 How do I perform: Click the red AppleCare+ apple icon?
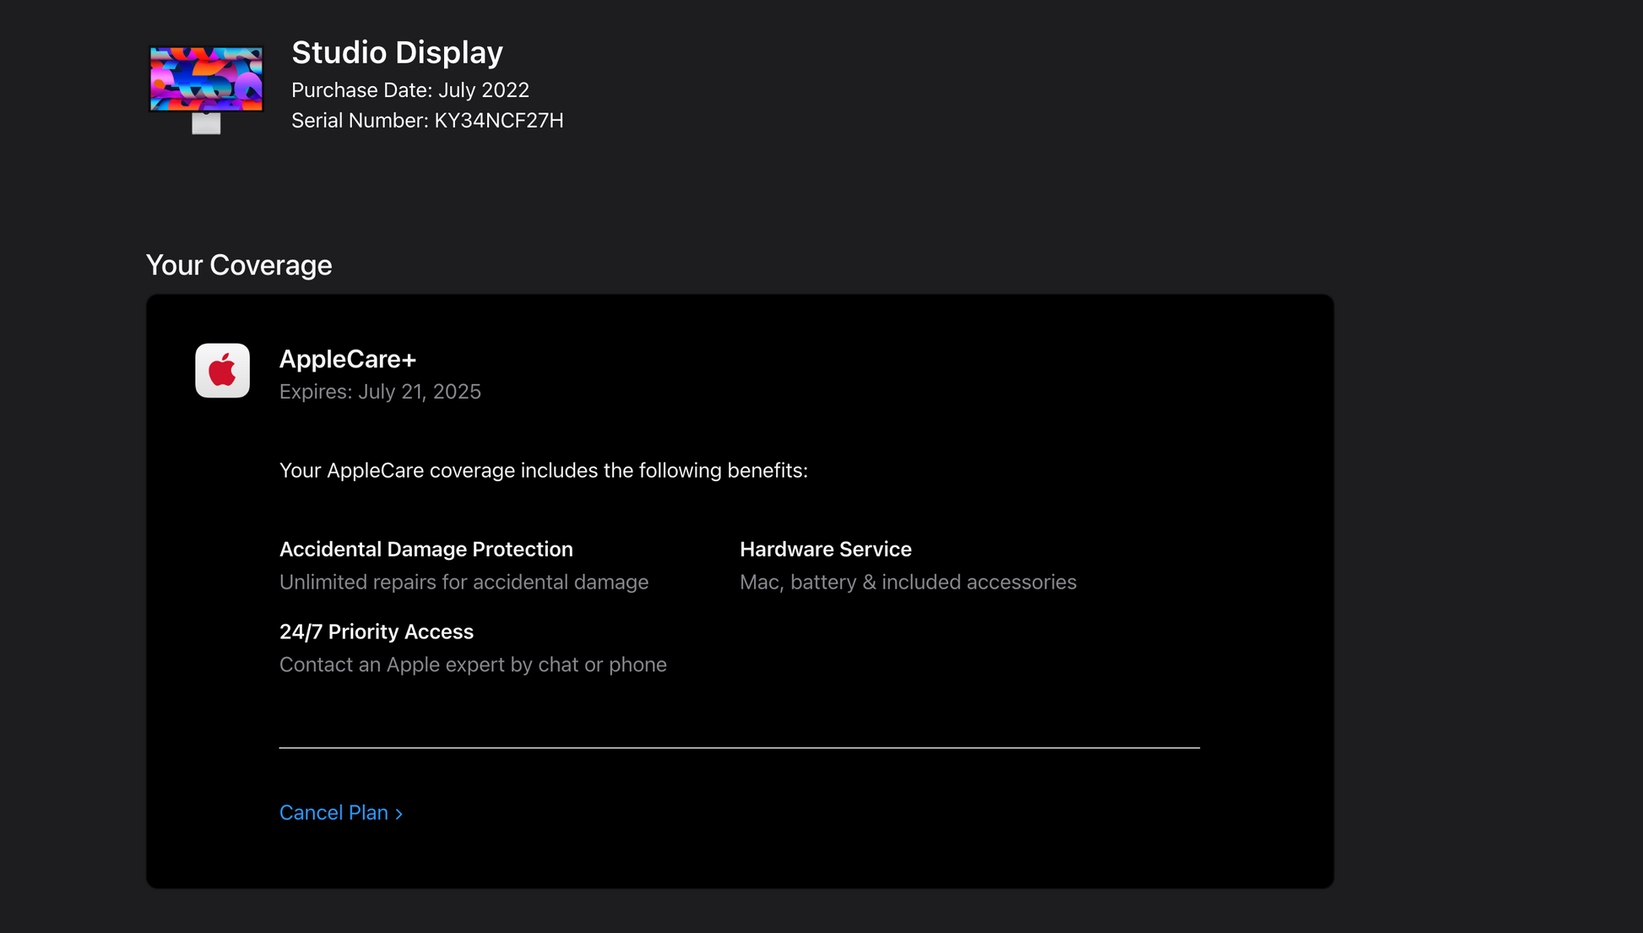223,371
